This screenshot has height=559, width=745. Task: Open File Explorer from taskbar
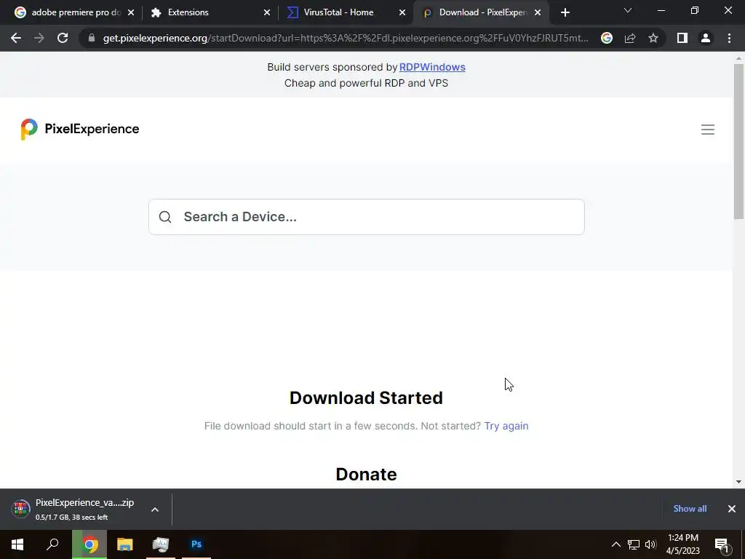125,544
